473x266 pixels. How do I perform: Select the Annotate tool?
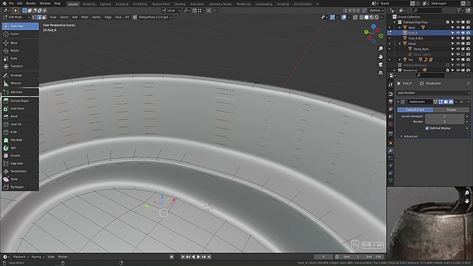[x=20, y=76]
